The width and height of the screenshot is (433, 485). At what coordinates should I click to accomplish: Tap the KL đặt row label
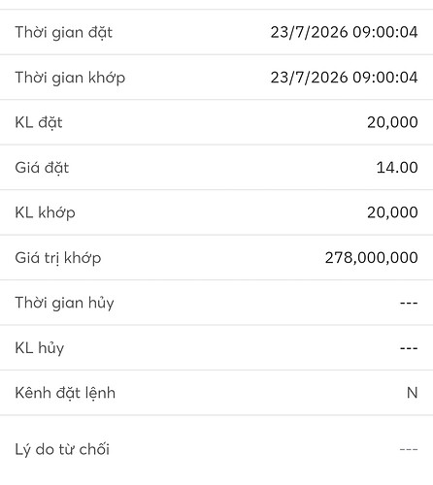tap(39, 123)
